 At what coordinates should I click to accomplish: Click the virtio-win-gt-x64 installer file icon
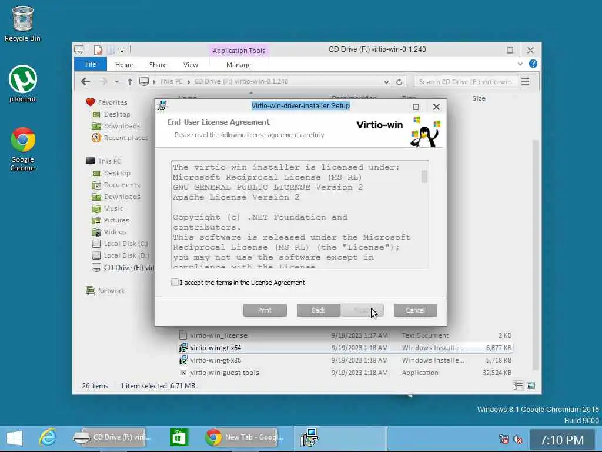[183, 347]
